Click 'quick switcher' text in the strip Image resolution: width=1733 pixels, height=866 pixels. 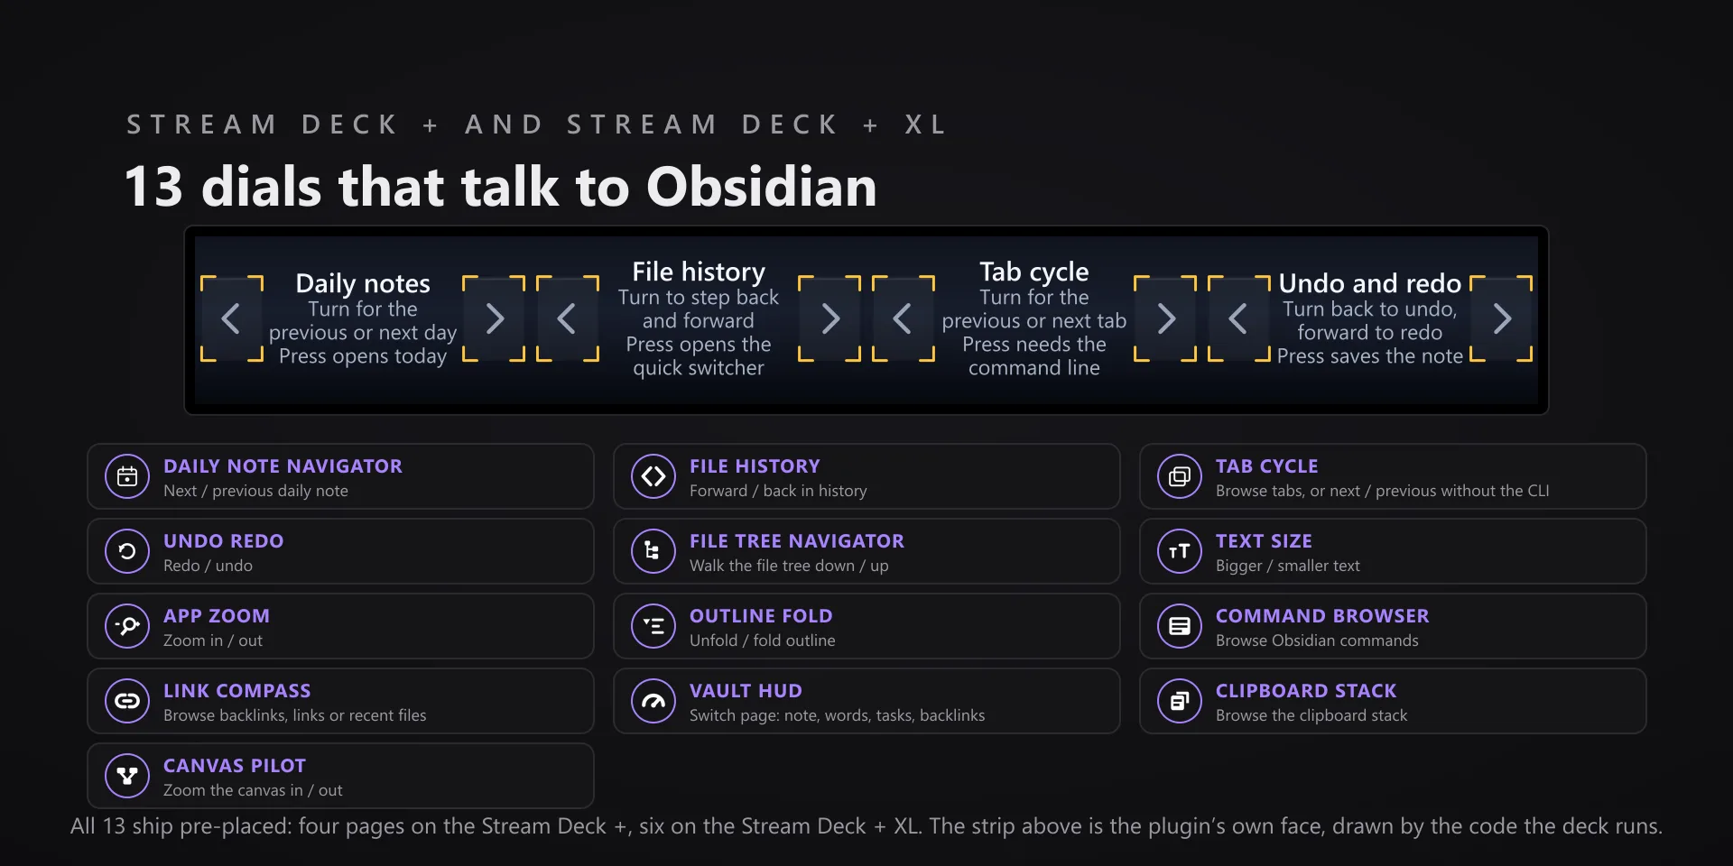pyautogui.click(x=699, y=368)
